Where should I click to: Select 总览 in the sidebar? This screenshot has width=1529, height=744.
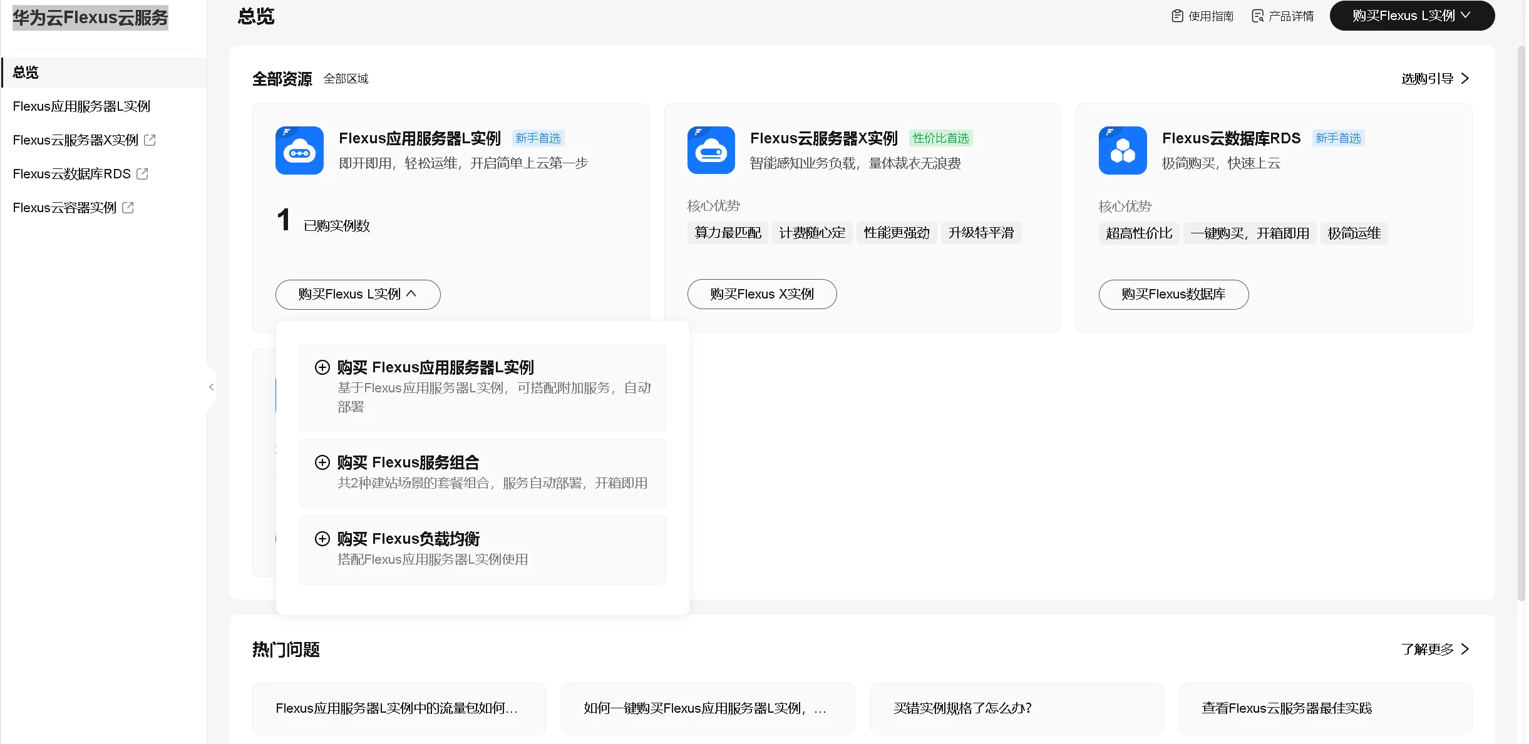[104, 73]
